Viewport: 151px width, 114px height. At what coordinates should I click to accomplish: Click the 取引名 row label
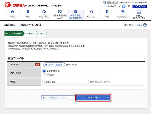point(13,82)
